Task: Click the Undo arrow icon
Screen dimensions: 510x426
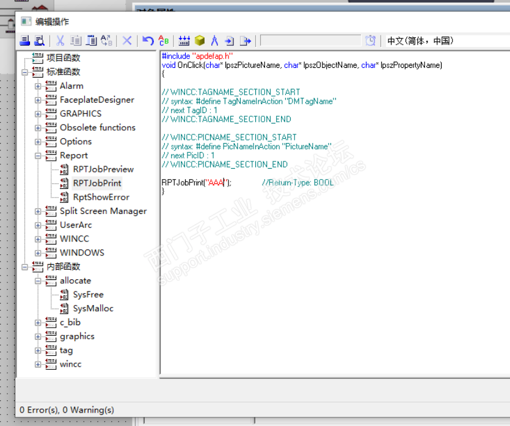Action: pyautogui.click(x=148, y=41)
